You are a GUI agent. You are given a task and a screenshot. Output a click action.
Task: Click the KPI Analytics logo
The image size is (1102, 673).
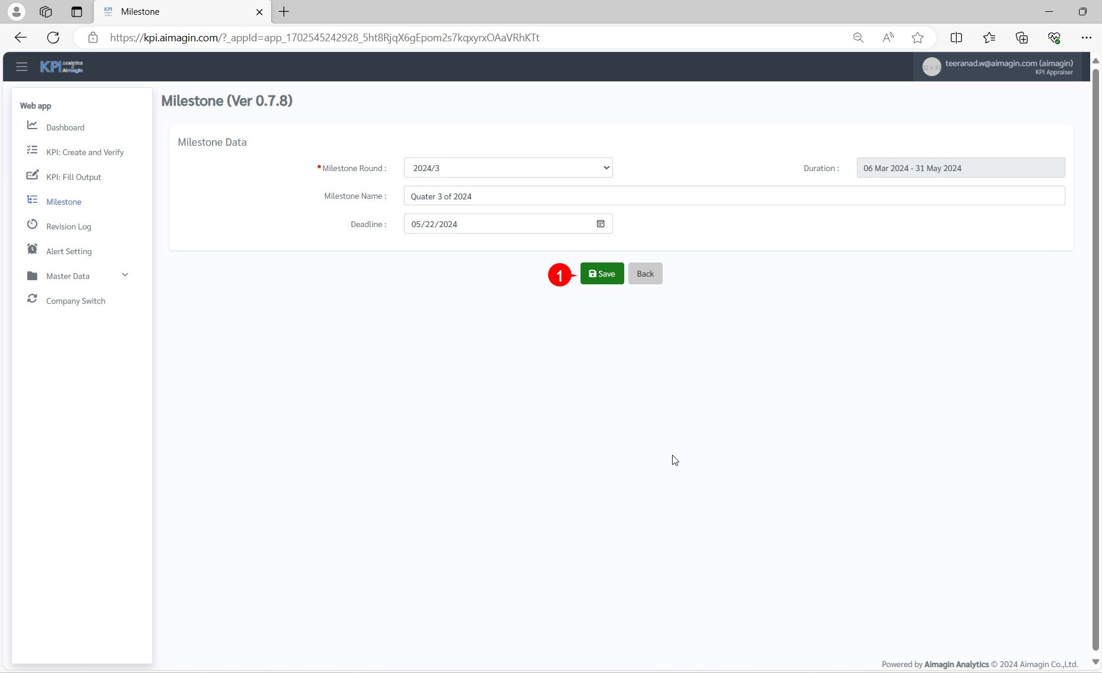click(x=61, y=67)
